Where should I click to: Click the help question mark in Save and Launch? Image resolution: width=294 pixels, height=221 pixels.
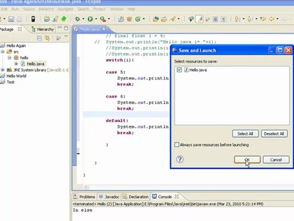pos(180,159)
